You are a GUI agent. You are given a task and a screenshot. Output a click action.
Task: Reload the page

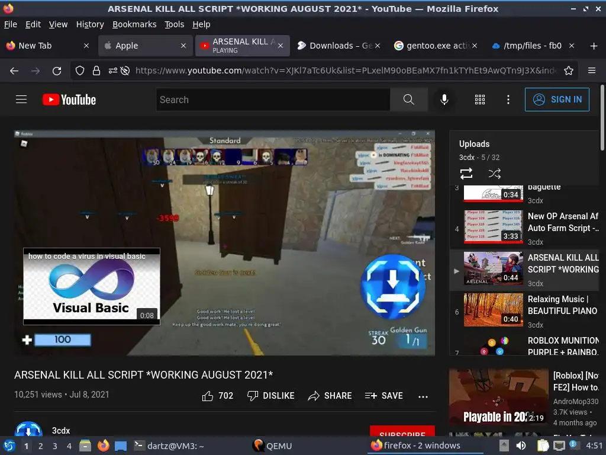tap(57, 71)
